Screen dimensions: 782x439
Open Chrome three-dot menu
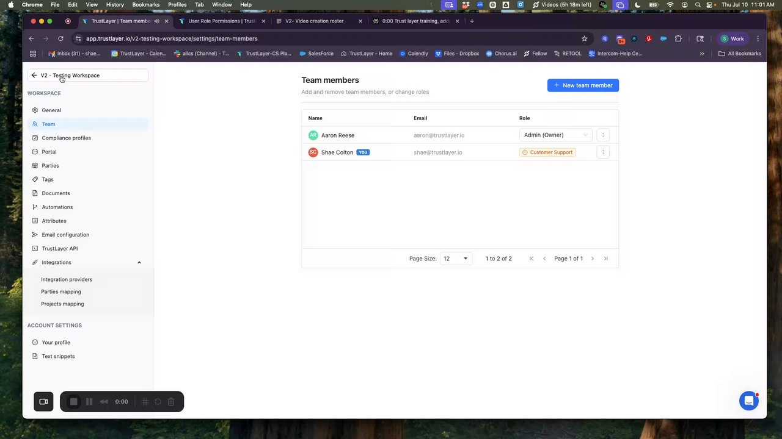[758, 38]
